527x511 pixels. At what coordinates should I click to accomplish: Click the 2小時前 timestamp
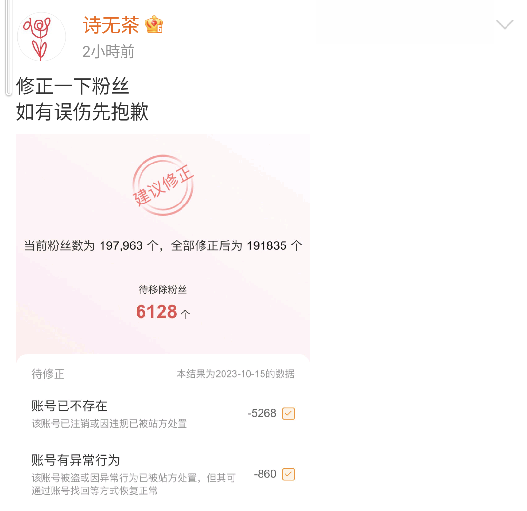pyautogui.click(x=108, y=52)
